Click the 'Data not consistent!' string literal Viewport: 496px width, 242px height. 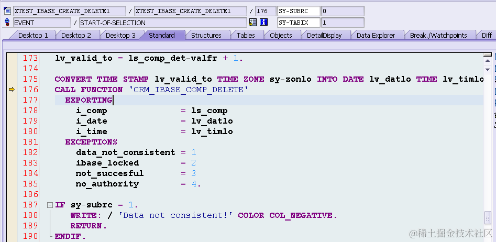(x=175, y=215)
